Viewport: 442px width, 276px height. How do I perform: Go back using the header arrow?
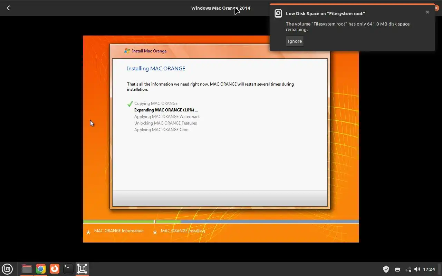tap(8, 8)
